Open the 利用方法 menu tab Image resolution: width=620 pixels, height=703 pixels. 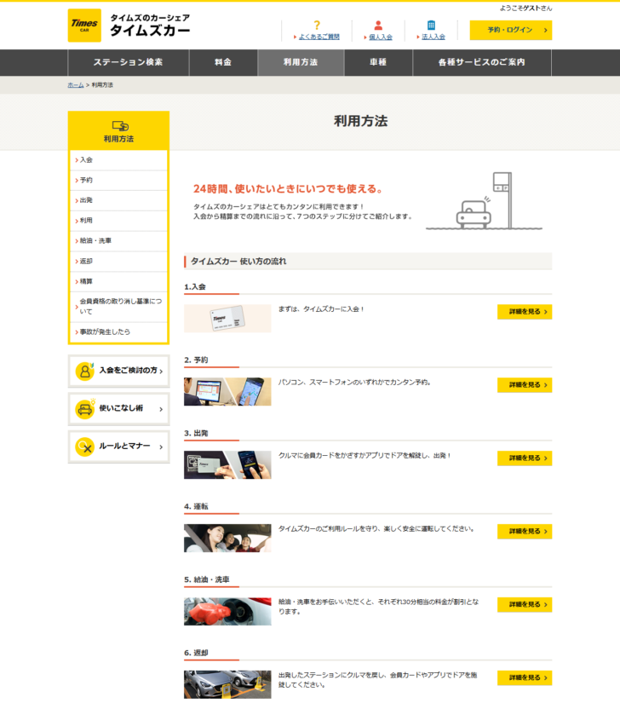pos(301,62)
